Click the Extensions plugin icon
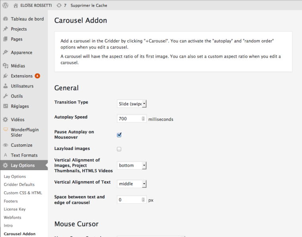 (6, 76)
